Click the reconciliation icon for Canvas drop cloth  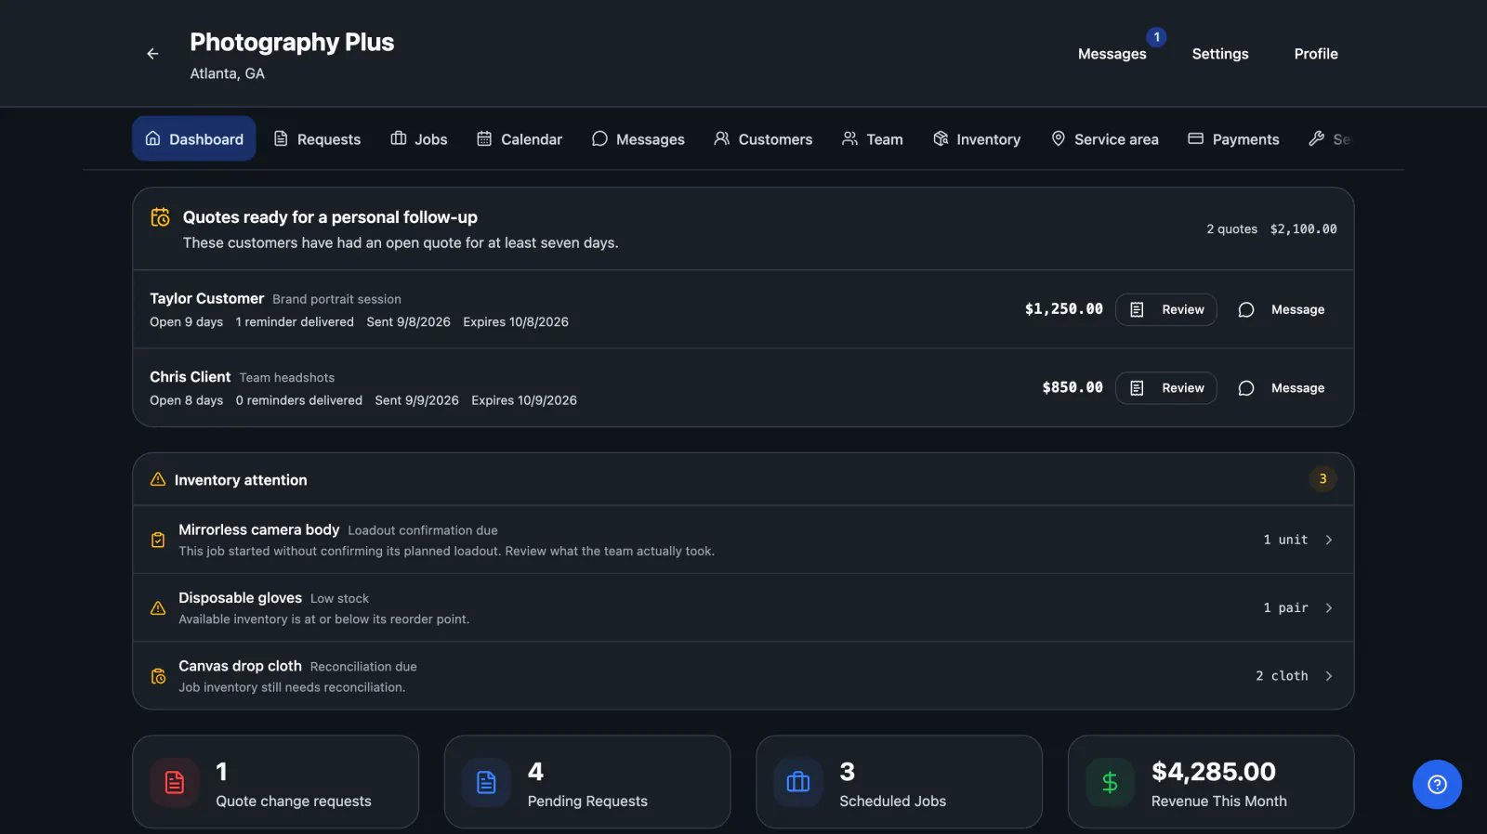(x=158, y=676)
